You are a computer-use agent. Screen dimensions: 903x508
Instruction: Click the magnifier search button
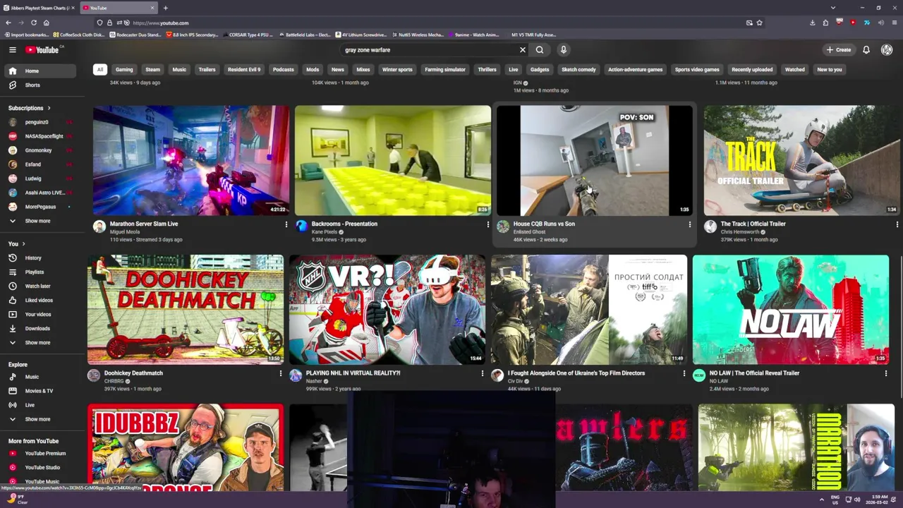(x=540, y=50)
